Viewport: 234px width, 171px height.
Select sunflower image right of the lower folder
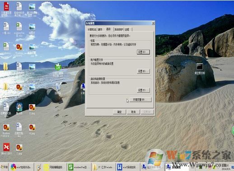pyautogui.click(x=19, y=87)
